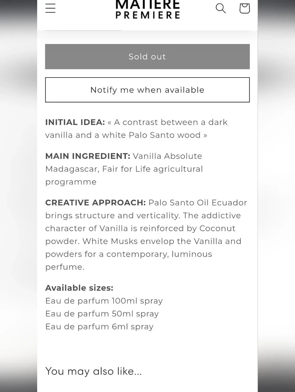The width and height of the screenshot is (295, 392).
Task: Click the word Coconut in description
Action: click(x=217, y=228)
